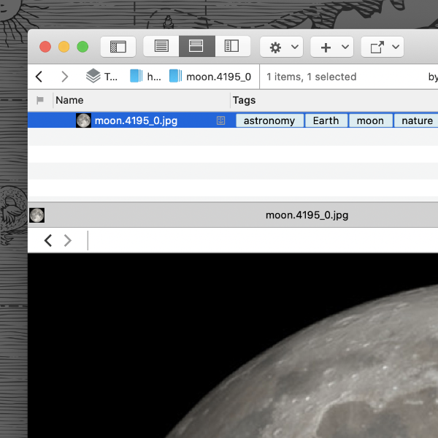
Task: Click the annotation icon in moon.4195_0.jpg row
Action: coord(220,120)
